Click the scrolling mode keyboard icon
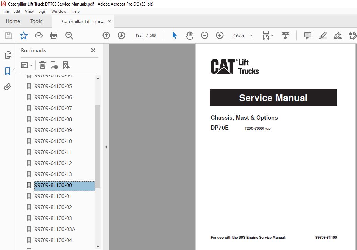357x250 pixels. click(x=285, y=35)
